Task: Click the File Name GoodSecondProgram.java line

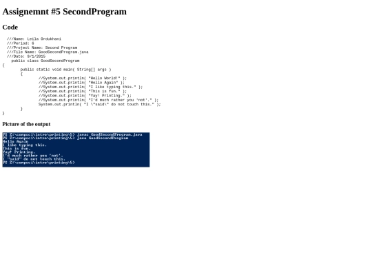Action: pyautogui.click(x=48, y=52)
